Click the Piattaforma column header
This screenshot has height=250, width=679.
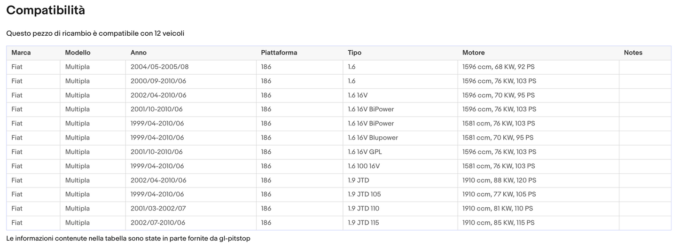279,53
